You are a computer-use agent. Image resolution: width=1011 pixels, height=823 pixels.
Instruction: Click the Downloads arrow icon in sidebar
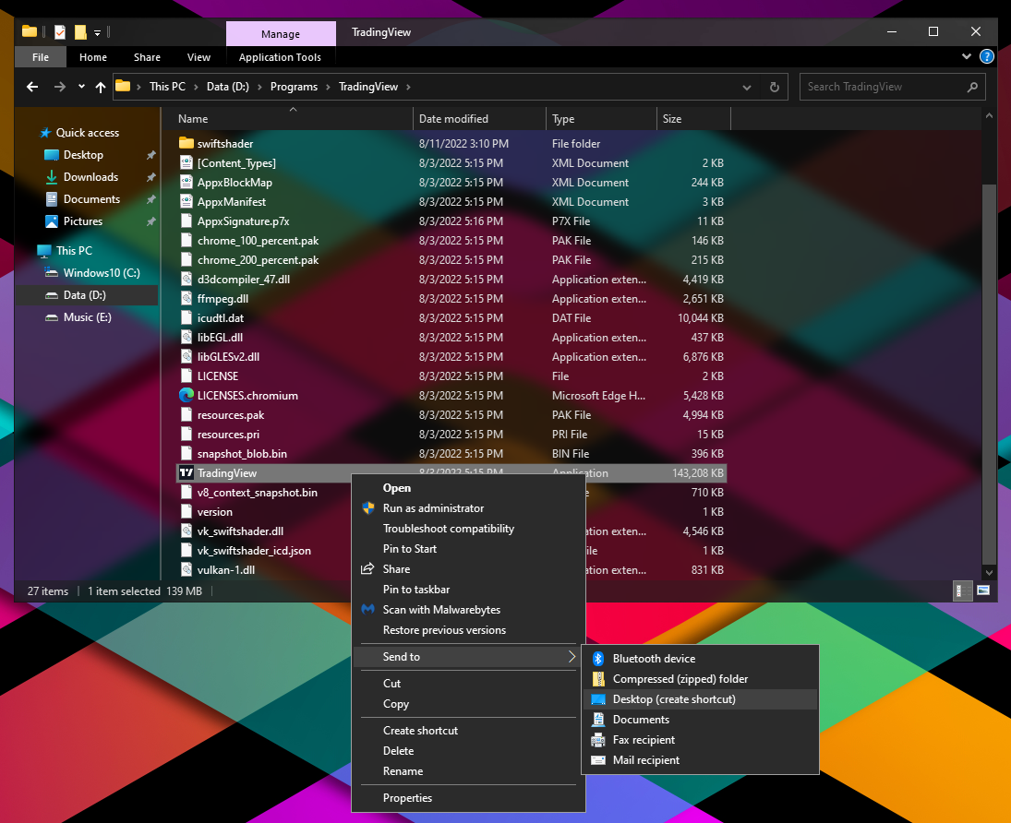click(x=52, y=176)
